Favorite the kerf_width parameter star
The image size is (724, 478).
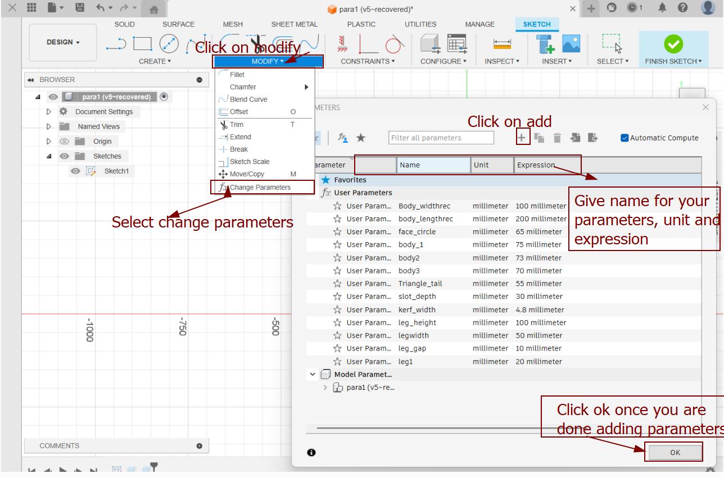337,309
